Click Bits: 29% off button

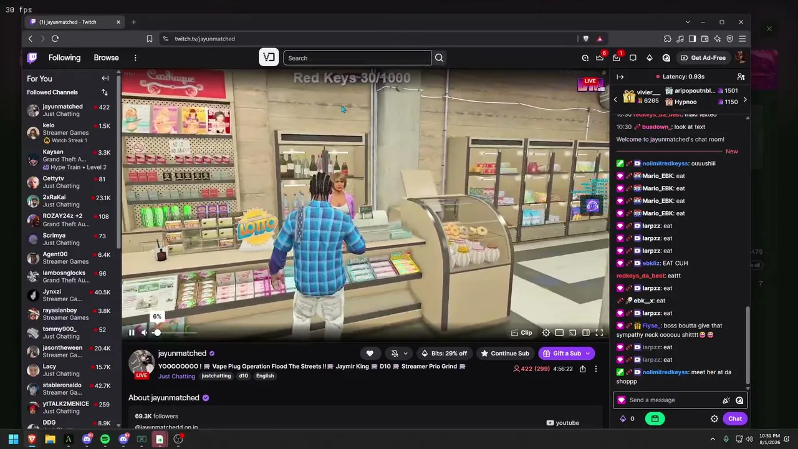tap(445, 354)
